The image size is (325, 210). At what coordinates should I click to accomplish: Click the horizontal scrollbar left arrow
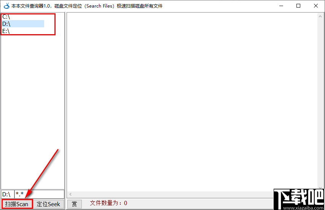click(70, 194)
